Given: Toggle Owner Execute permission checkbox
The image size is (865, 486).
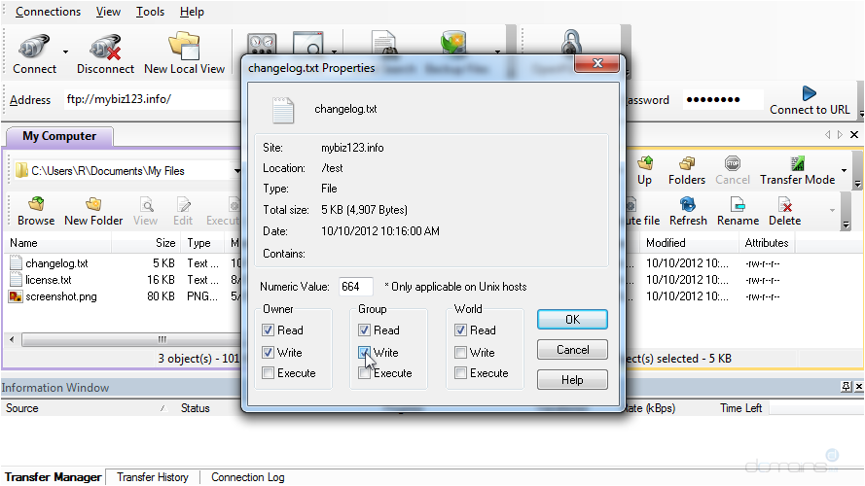Looking at the screenshot, I should (268, 373).
